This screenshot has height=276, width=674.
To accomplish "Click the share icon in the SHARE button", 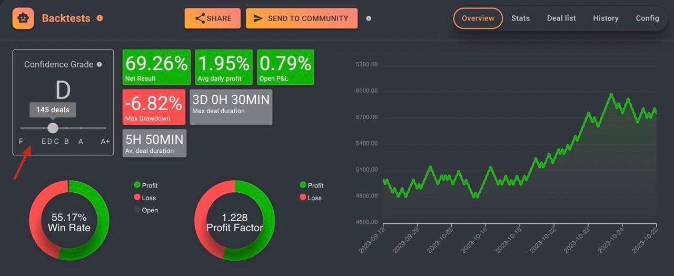I will tap(200, 18).
